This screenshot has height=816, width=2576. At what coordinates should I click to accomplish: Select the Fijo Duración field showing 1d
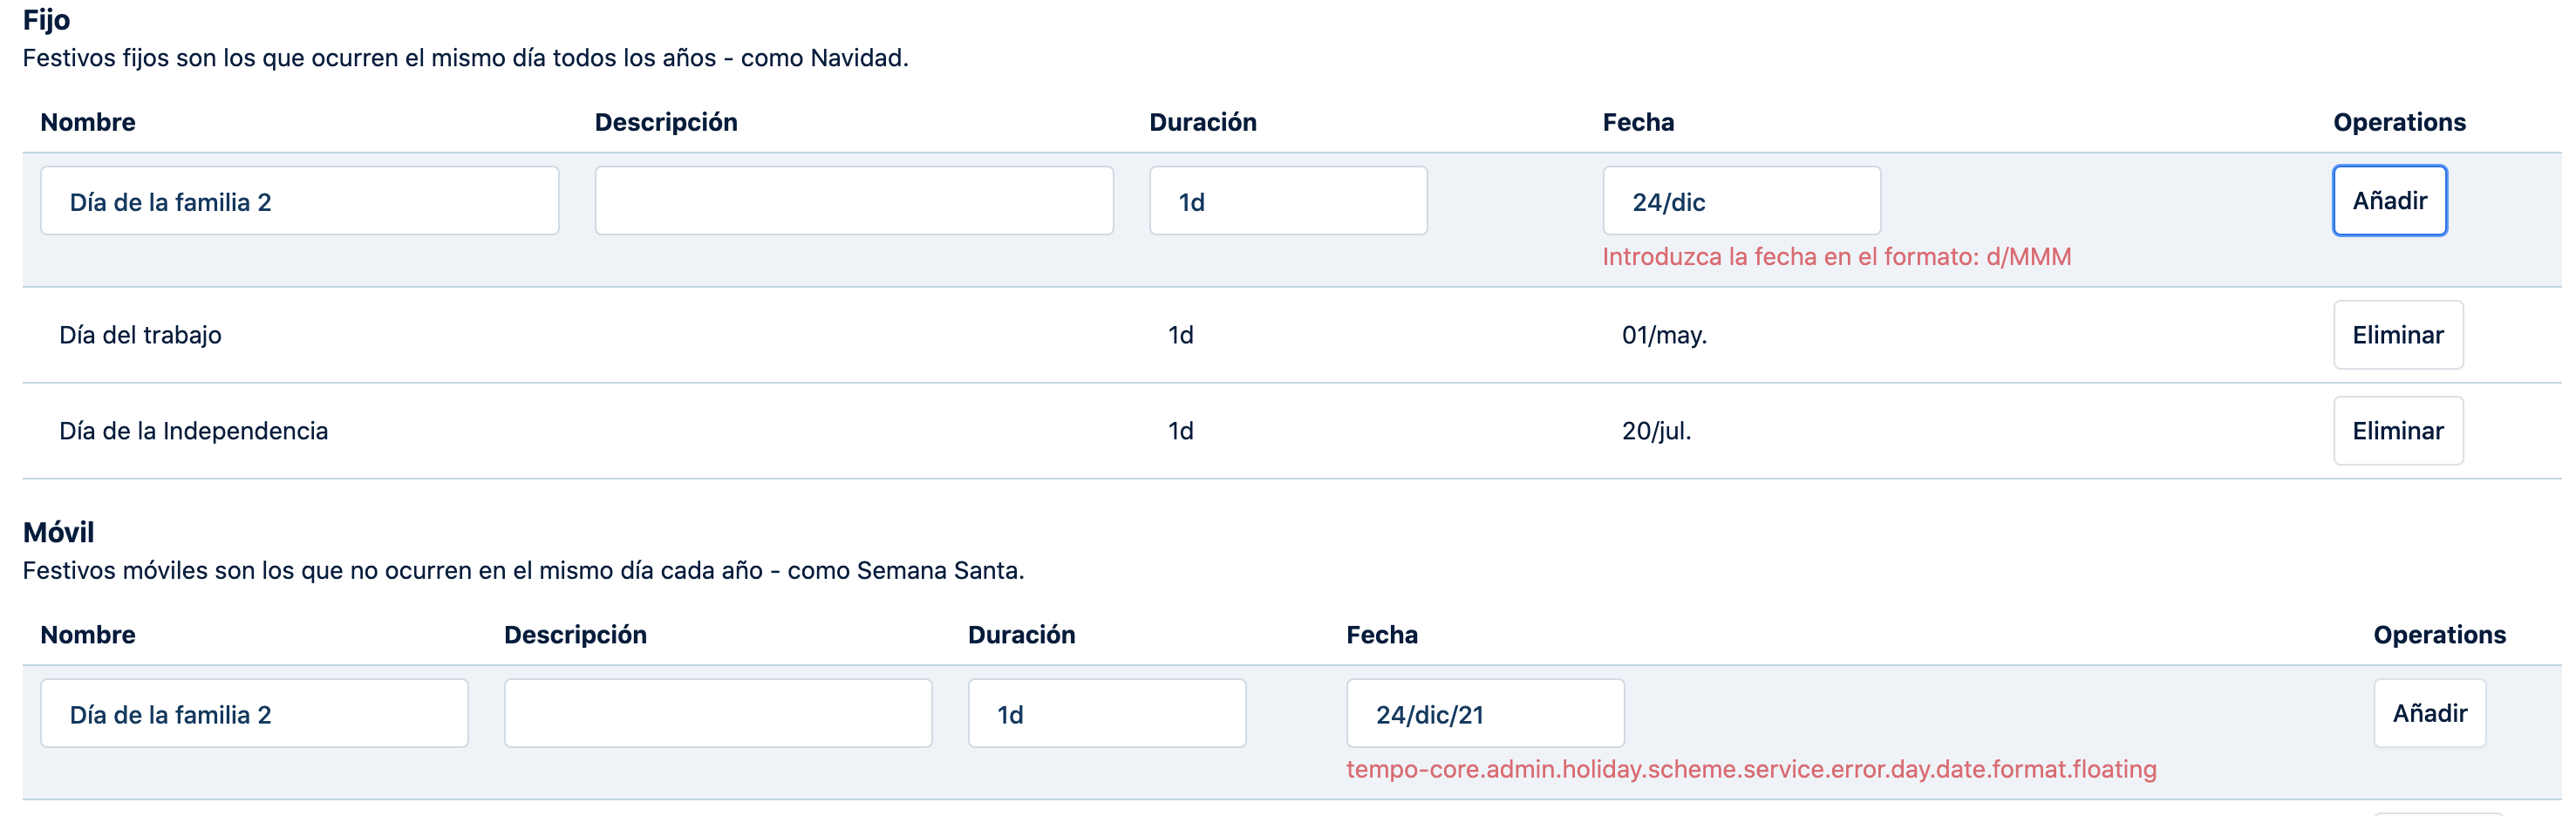[x=1287, y=201]
